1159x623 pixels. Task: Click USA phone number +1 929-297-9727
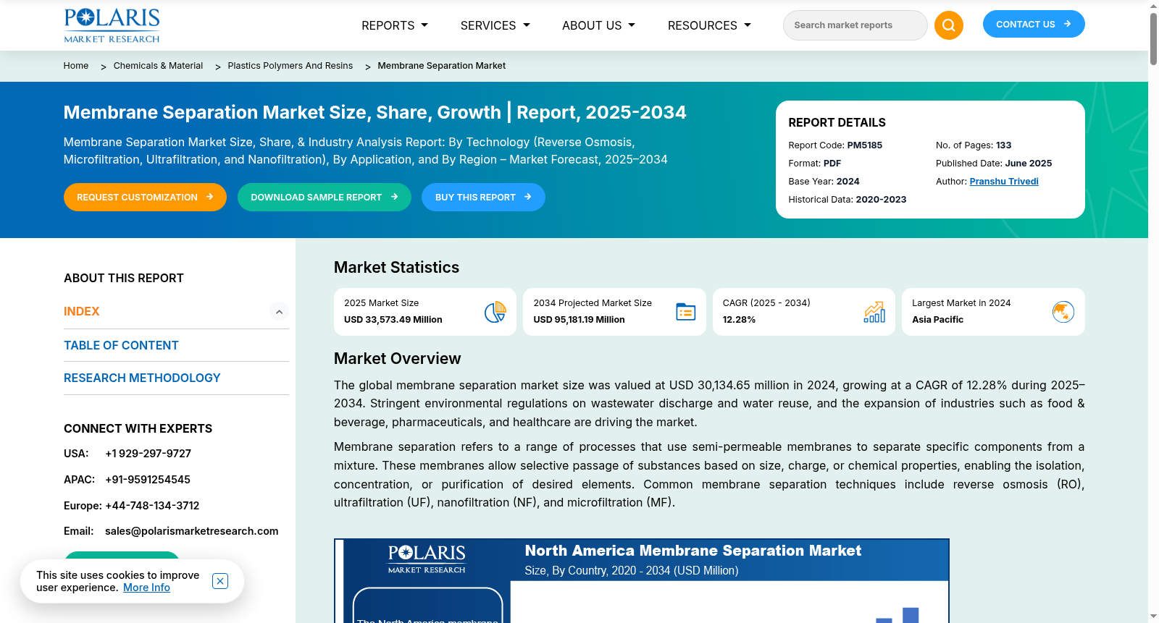point(148,454)
